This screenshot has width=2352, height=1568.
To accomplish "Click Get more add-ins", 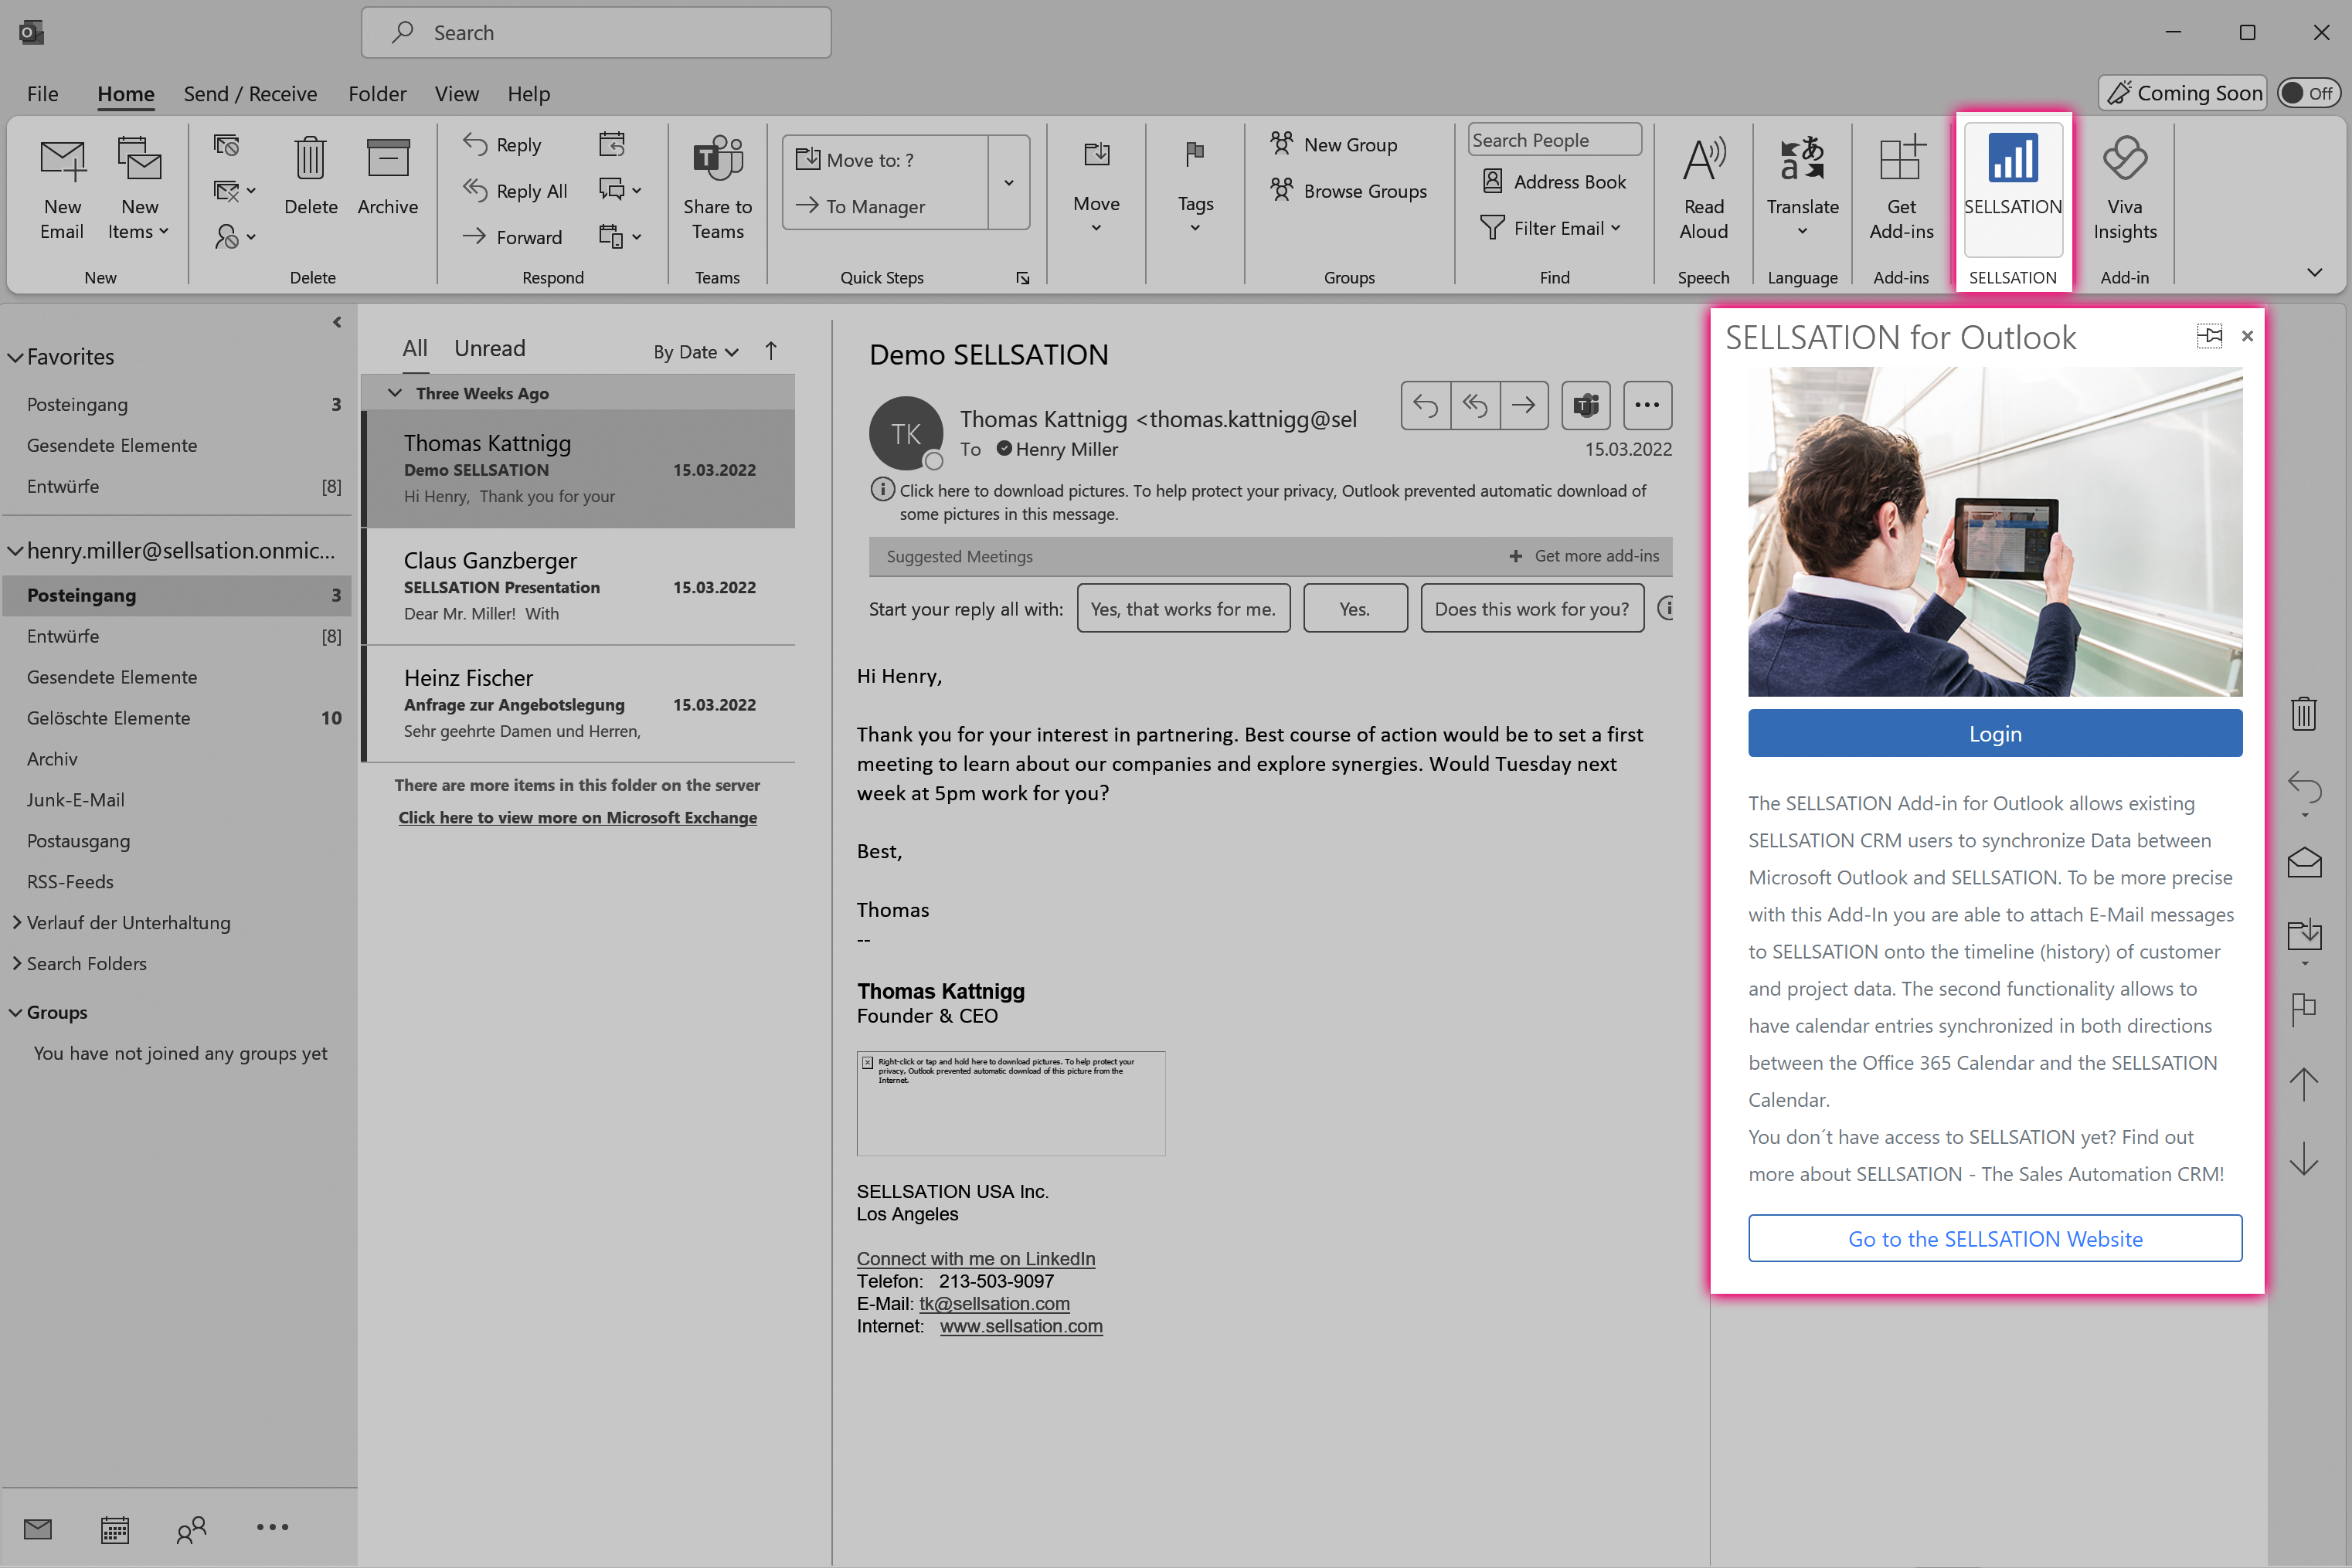I will (x=1585, y=556).
